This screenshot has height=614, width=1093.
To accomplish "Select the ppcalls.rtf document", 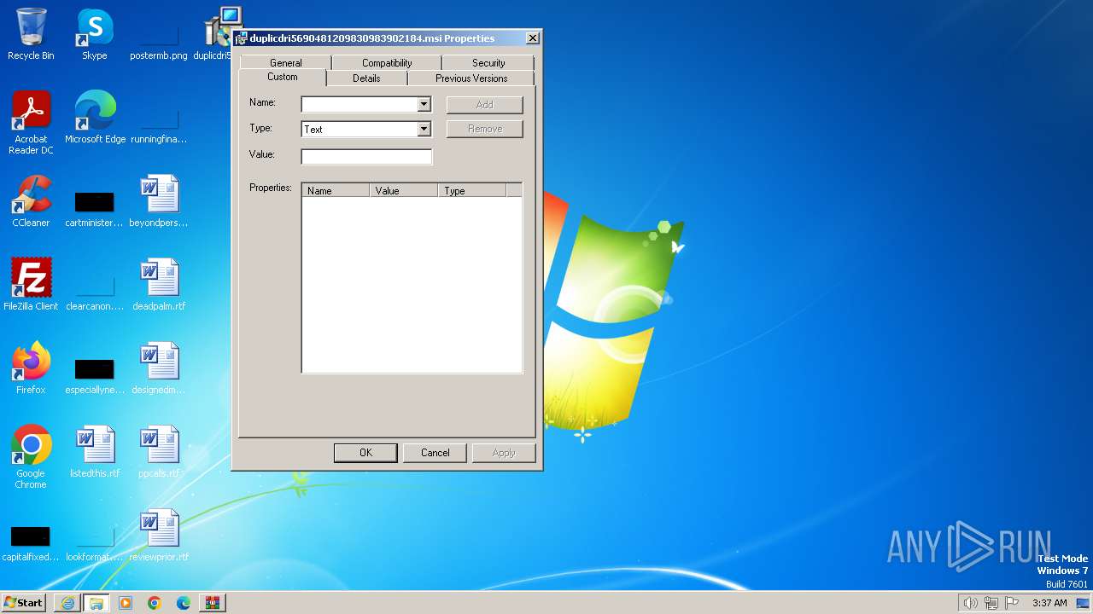I will [159, 452].
